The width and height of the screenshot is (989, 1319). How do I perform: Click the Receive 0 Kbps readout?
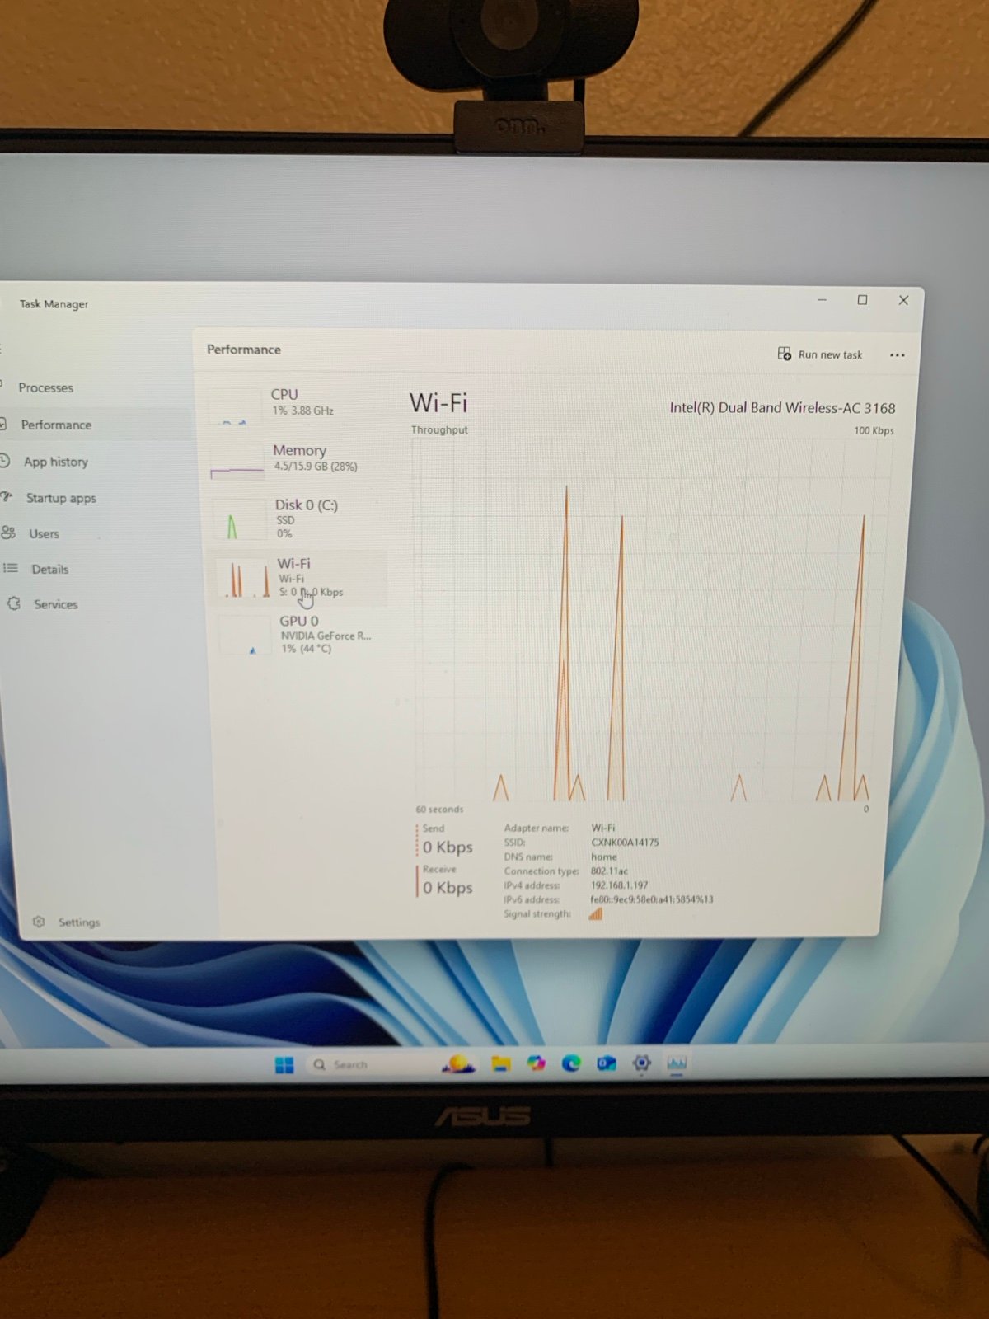point(446,880)
